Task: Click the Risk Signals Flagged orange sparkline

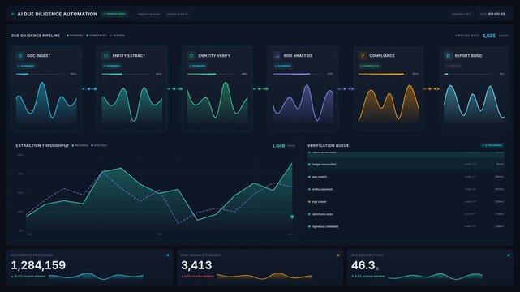Action: click(264, 276)
